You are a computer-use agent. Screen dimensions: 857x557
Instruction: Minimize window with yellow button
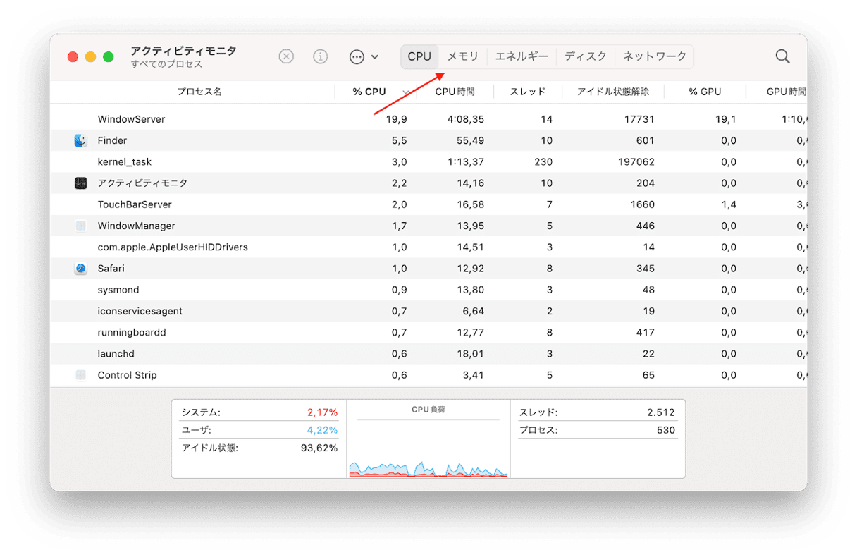tap(90, 56)
